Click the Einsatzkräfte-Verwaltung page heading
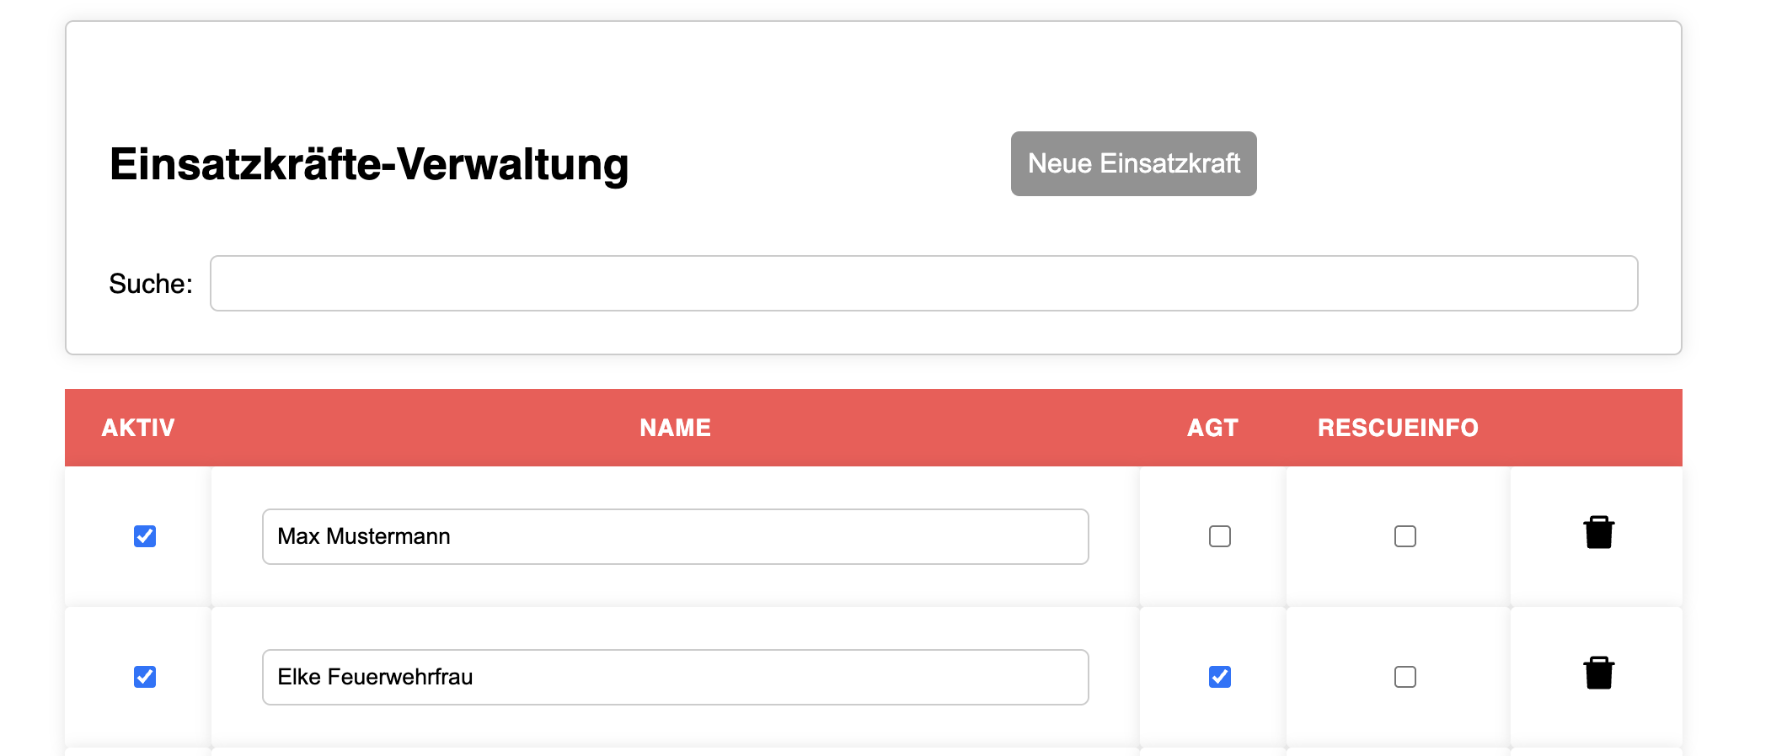 click(x=369, y=164)
